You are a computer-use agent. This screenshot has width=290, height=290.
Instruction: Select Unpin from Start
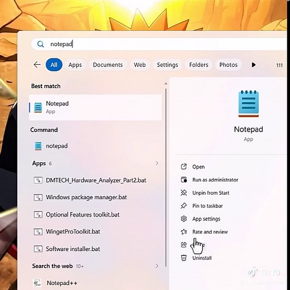[211, 193]
